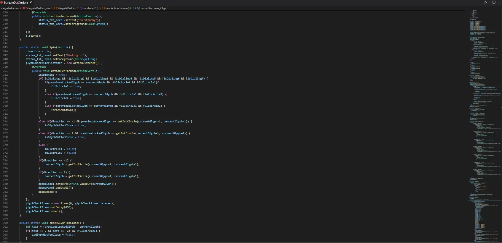The image size is (502, 243).
Task: Select the currentIncomingGlyph breadcrumb symbol
Action: pos(154,8)
